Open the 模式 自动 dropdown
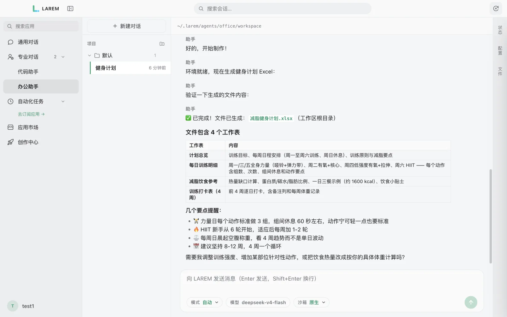Viewport: 507px width, 317px height. [204, 302]
